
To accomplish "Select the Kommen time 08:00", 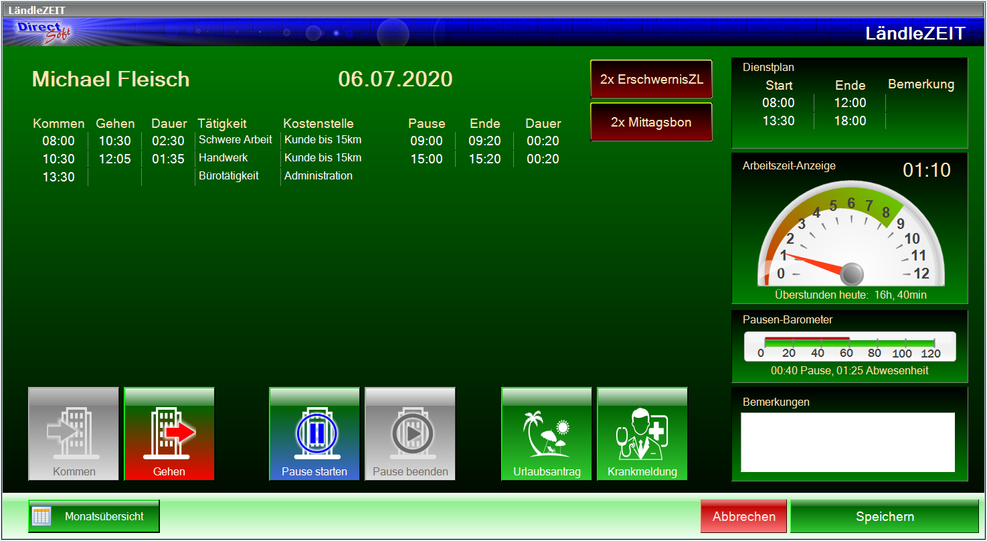I will click(x=59, y=141).
